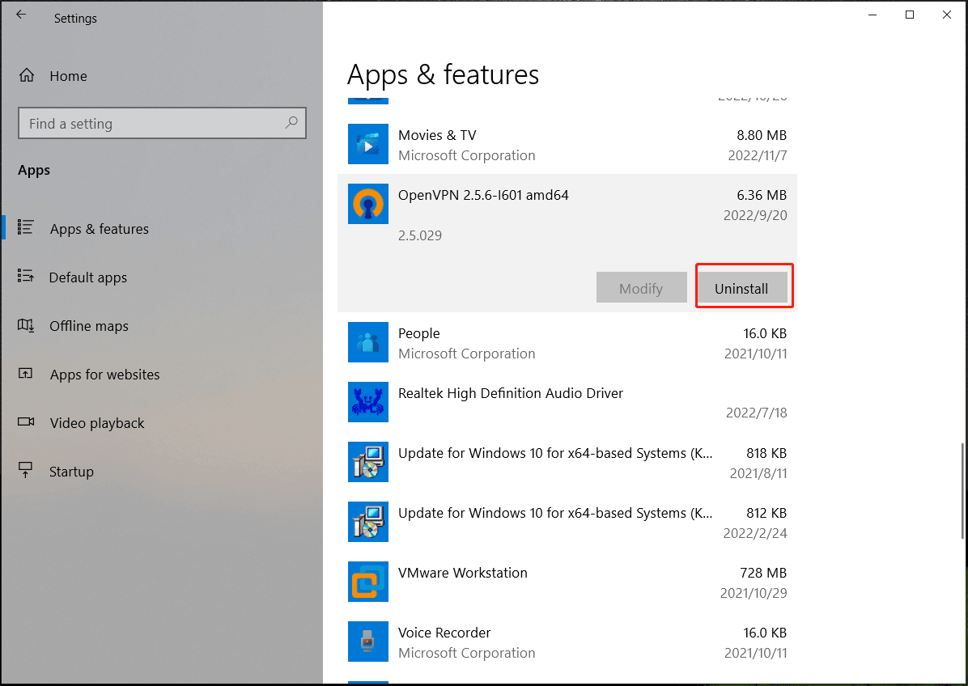Click Microsoft Corporation under Voice Recorder
The height and width of the screenshot is (686, 968).
[467, 653]
